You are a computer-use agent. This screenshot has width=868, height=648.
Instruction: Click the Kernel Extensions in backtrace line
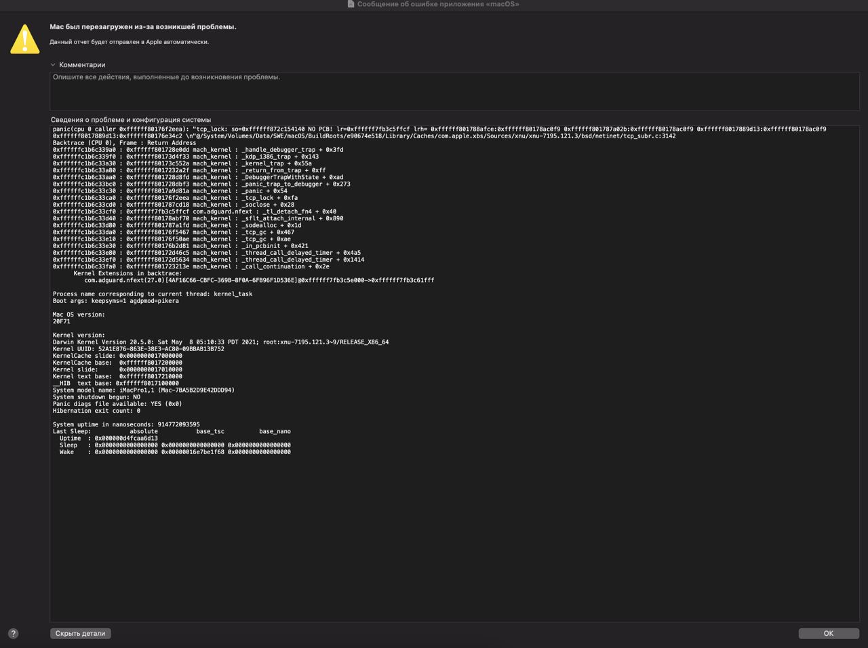127,273
